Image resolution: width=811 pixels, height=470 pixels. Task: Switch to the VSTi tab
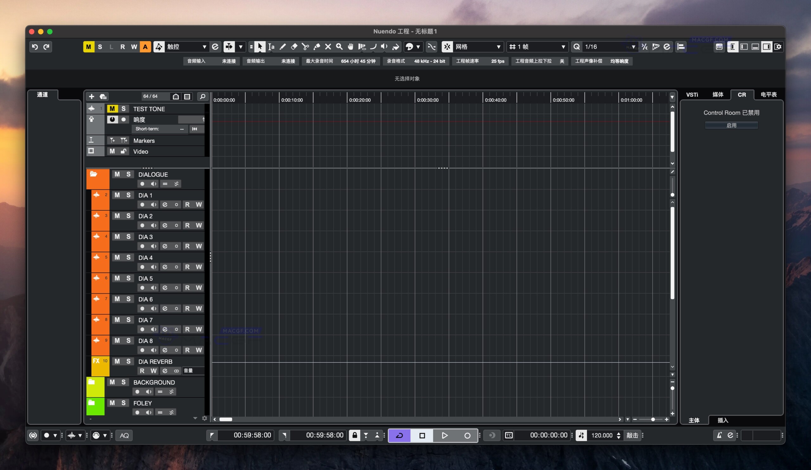(692, 95)
